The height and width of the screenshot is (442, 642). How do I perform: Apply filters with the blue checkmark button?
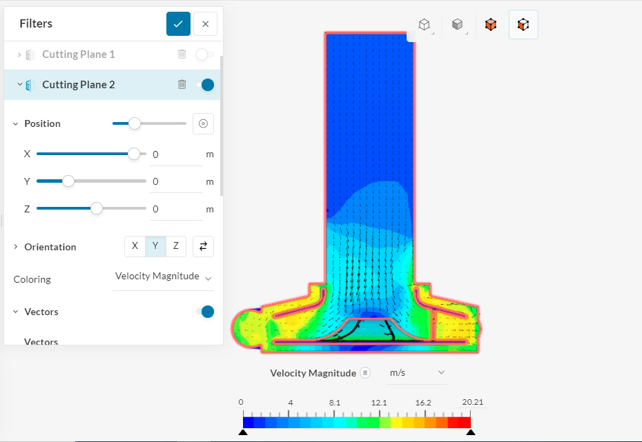(178, 23)
